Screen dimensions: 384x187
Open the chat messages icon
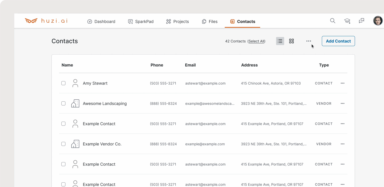click(361, 21)
